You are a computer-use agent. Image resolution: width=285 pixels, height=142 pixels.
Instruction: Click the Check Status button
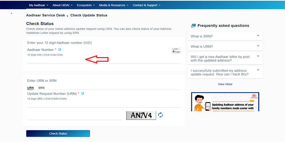point(58,133)
